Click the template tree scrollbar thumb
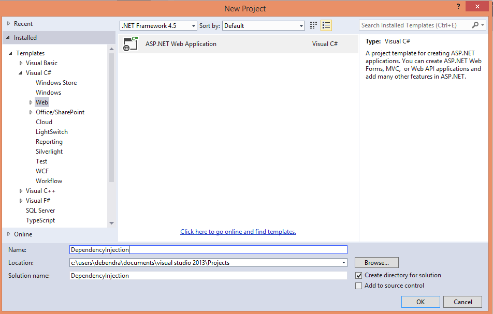The image size is (493, 314). click(x=111, y=118)
